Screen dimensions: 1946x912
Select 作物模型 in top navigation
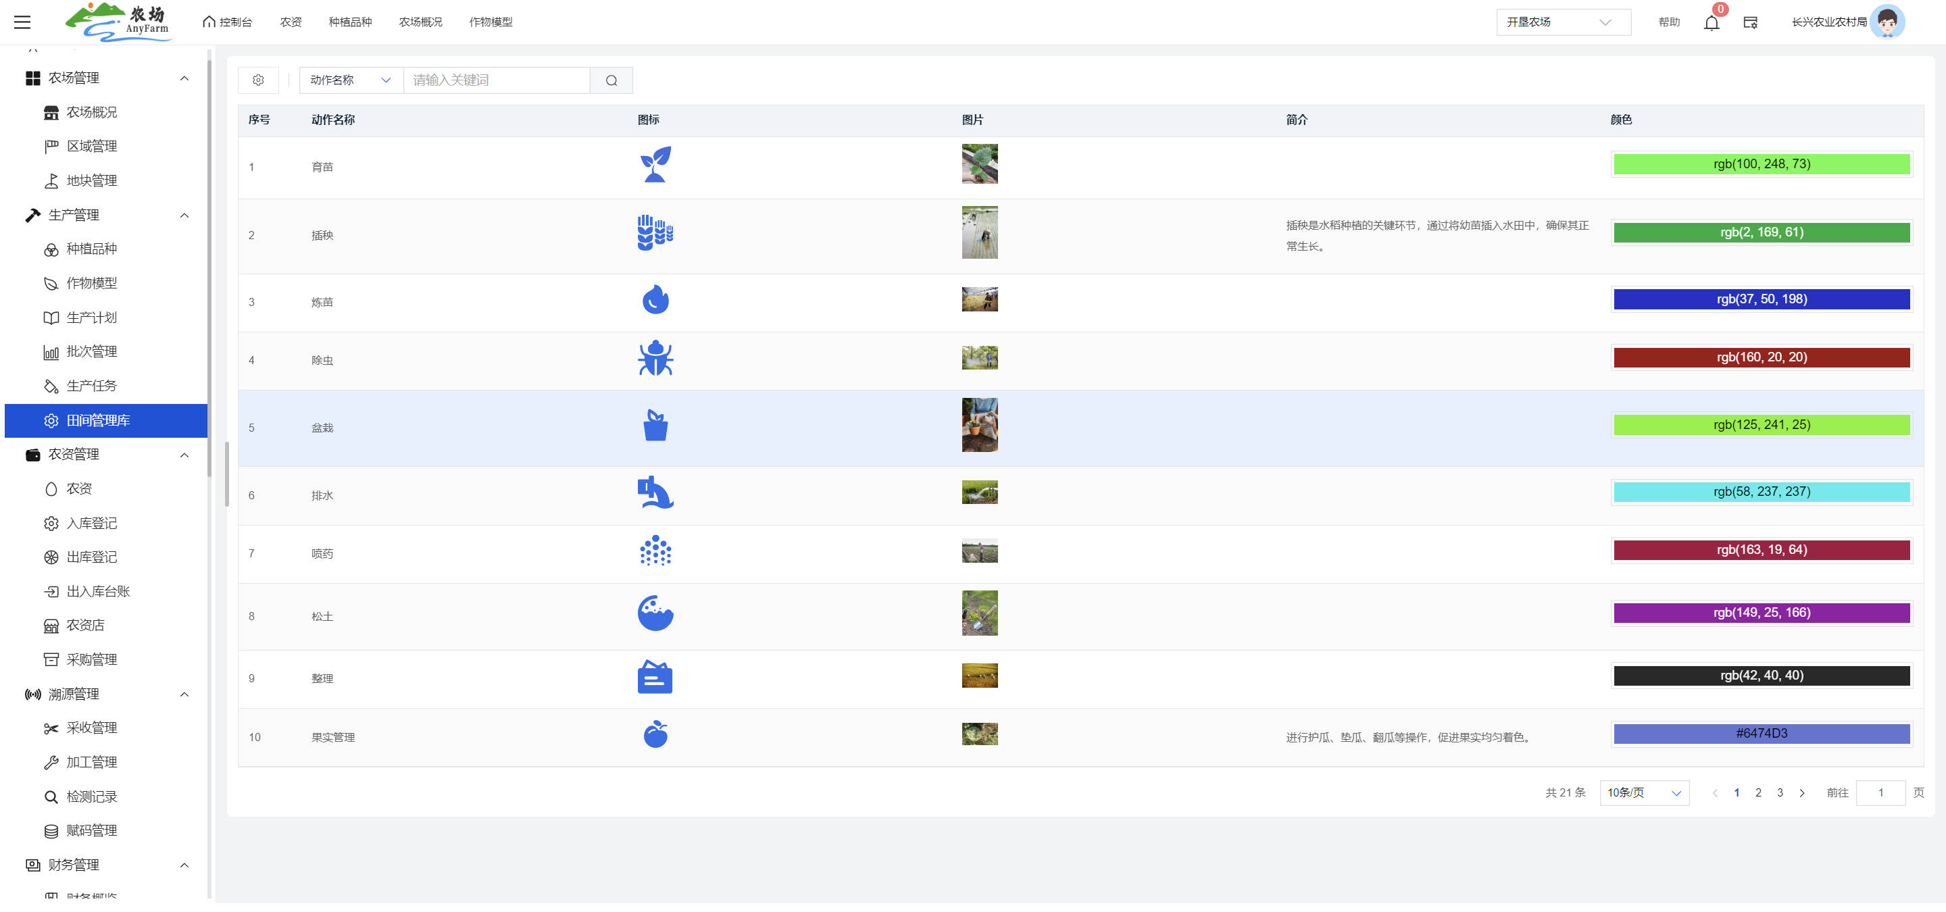point(491,22)
